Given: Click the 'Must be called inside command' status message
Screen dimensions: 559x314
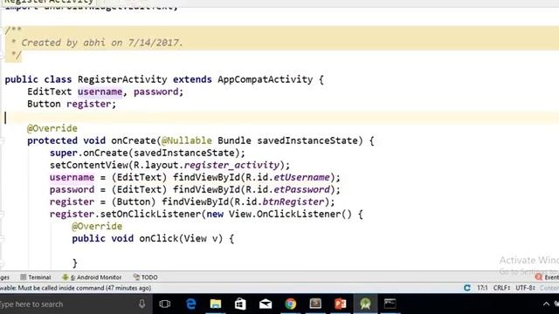Looking at the screenshot, I should pyautogui.click(x=75, y=288).
